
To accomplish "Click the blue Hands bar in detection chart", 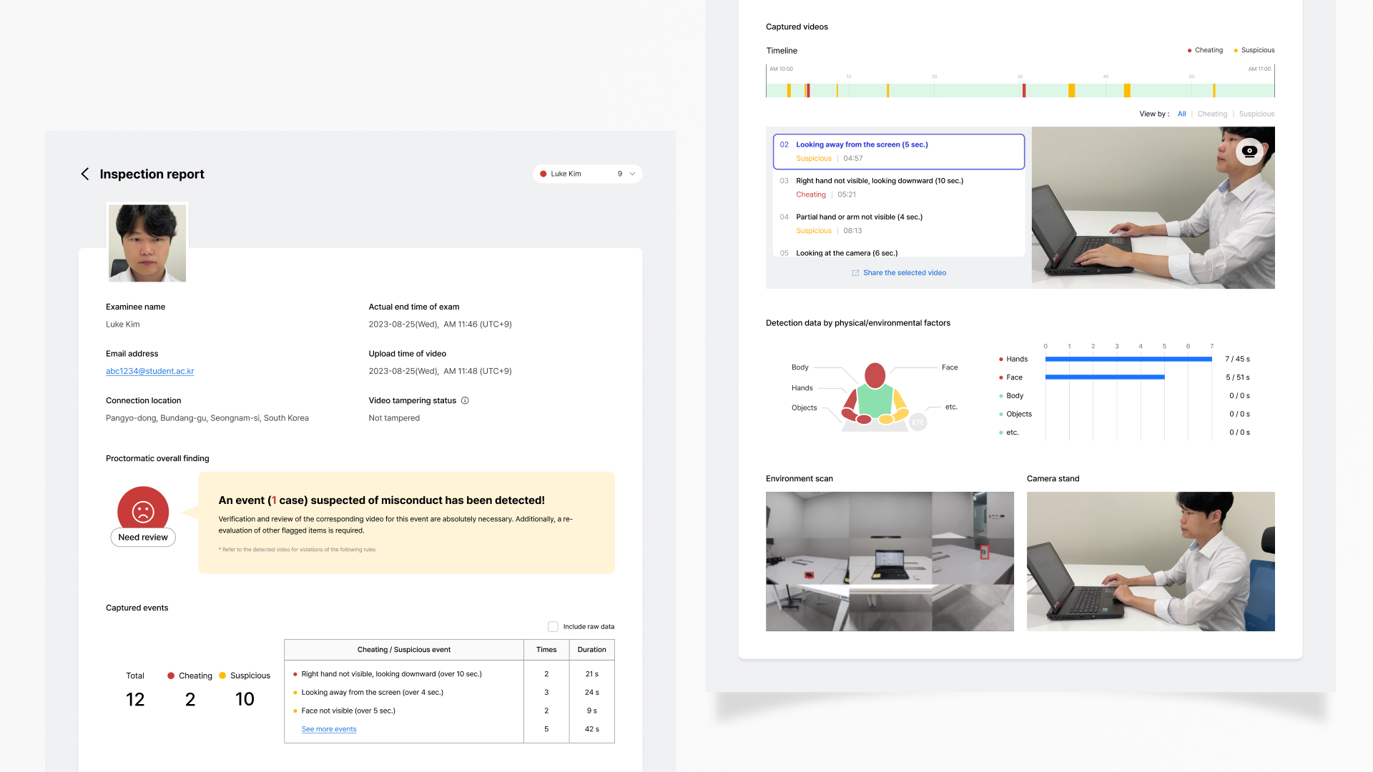I will click(x=1128, y=359).
